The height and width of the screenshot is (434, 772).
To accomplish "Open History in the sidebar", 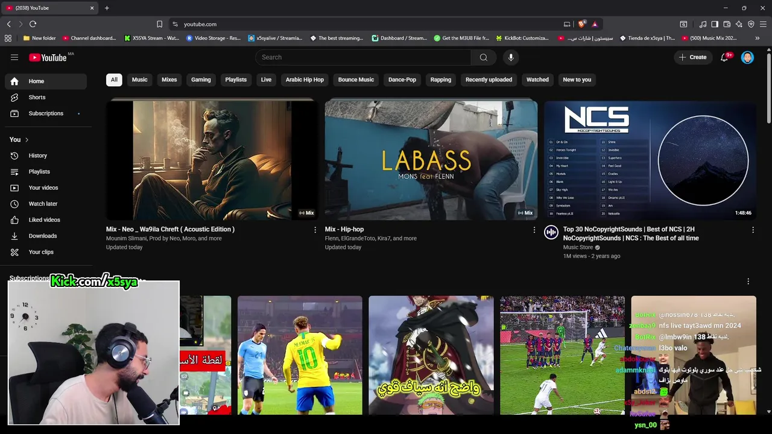I will (46, 156).
